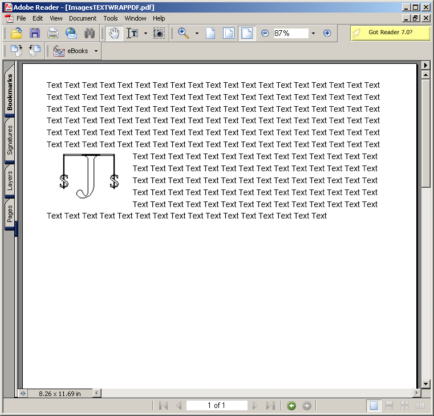Select the Snapshot camera tool
The image size is (434, 416).
tap(159, 33)
